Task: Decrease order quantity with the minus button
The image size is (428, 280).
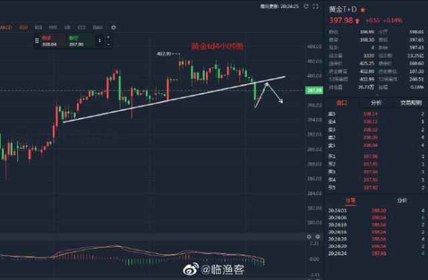Action: (108, 45)
